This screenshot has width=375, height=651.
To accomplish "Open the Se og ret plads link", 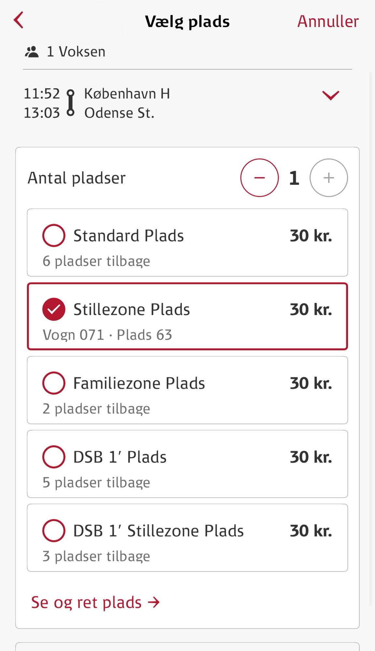I will pos(87,602).
